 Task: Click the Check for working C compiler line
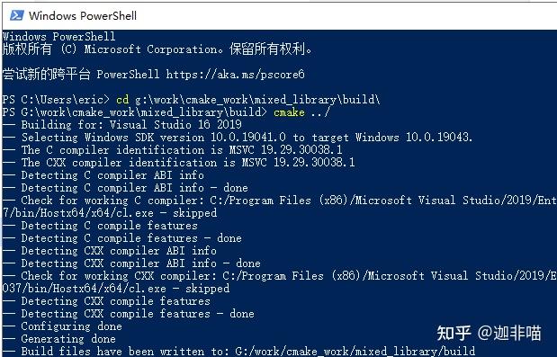[280, 206]
